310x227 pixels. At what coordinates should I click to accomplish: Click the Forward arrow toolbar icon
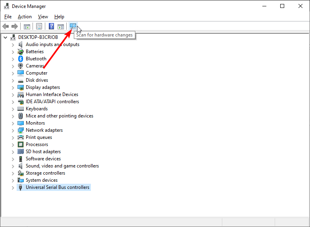pyautogui.click(x=15, y=26)
